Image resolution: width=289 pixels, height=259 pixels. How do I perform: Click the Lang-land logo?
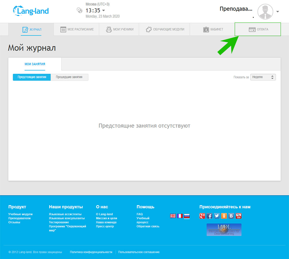[x=31, y=11]
